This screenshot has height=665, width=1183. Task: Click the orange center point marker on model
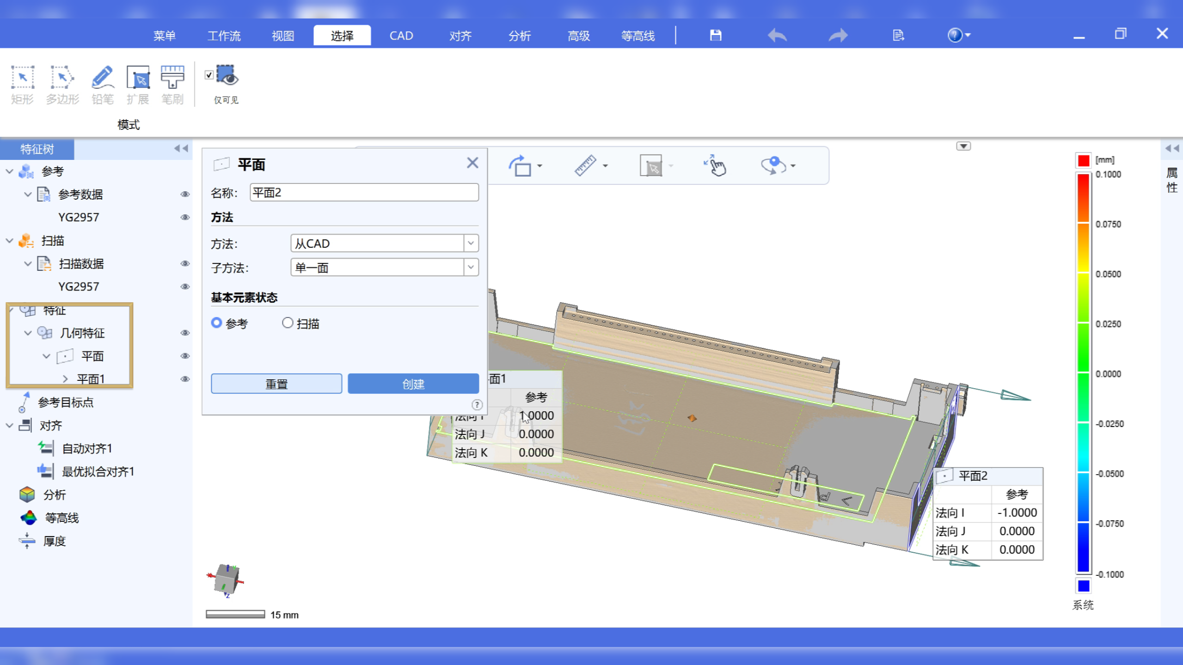(x=692, y=418)
